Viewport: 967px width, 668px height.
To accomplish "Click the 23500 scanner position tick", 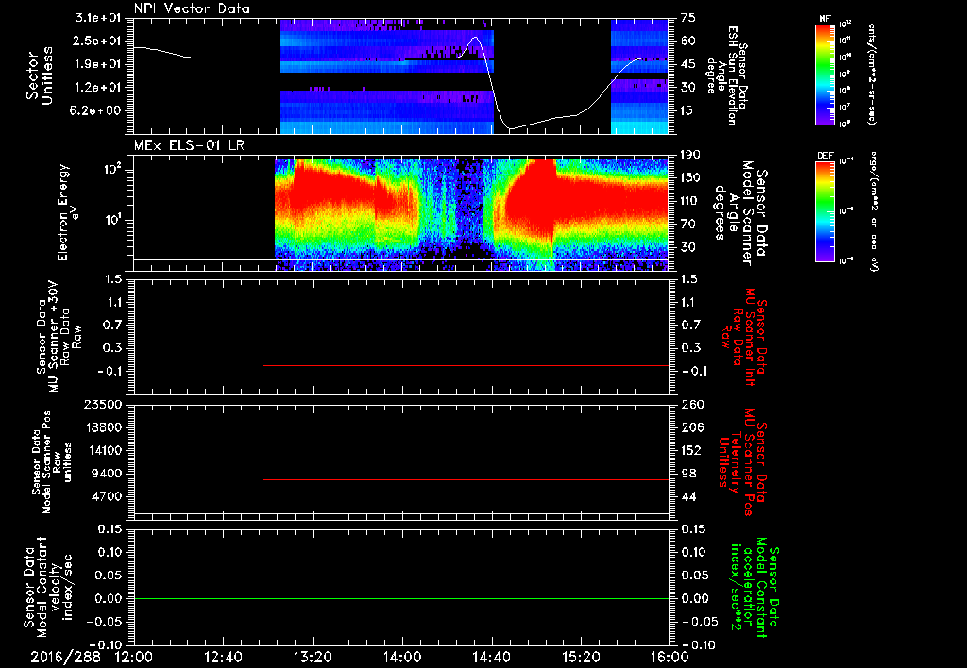I will [x=106, y=404].
